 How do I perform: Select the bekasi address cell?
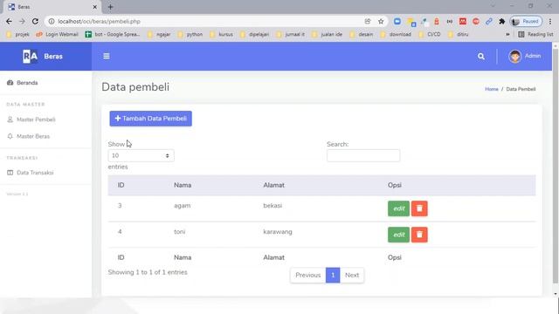(273, 206)
